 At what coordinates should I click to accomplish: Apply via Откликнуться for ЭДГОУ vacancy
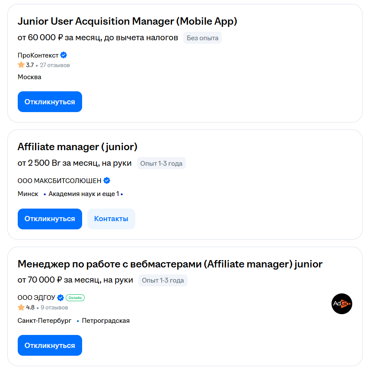point(50,345)
